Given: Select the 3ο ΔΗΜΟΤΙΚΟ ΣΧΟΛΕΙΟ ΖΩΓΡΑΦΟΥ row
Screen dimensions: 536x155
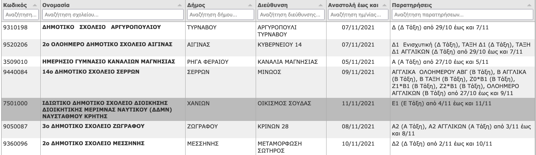Looking at the screenshot, I should click(268, 130).
